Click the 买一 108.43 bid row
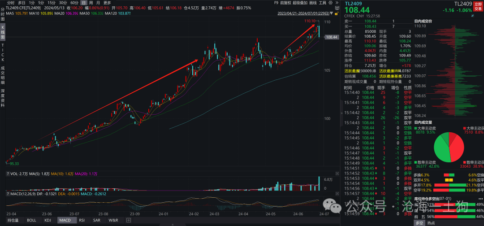The width and height of the screenshot is (484, 226). [x=377, y=26]
